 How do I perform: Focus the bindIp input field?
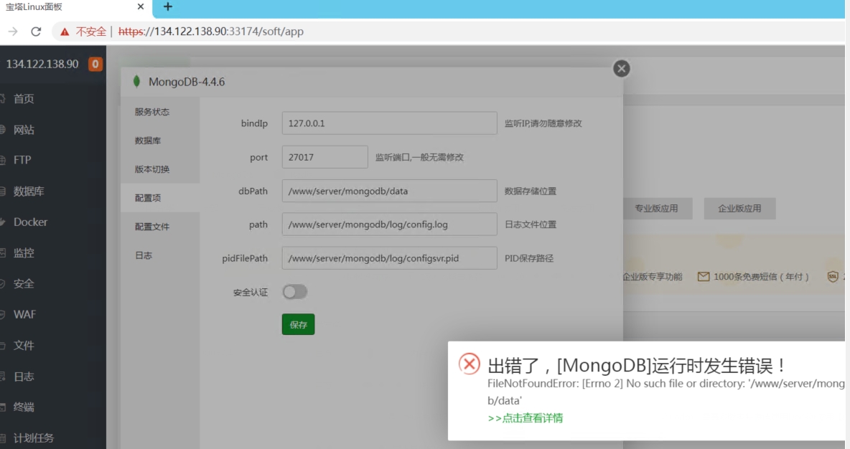pos(389,123)
